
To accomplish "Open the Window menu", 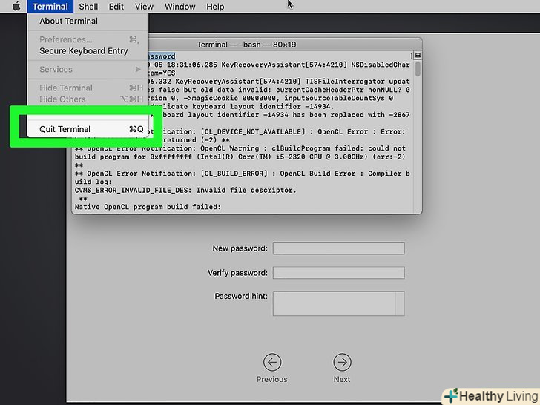I will (x=180, y=7).
